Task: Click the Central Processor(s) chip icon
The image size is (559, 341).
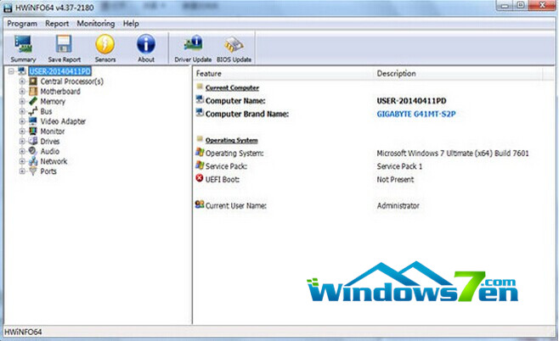Action: tap(33, 81)
